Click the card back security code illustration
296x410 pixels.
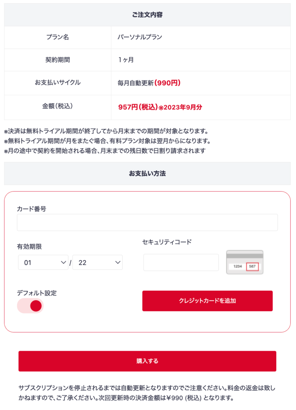click(x=245, y=262)
